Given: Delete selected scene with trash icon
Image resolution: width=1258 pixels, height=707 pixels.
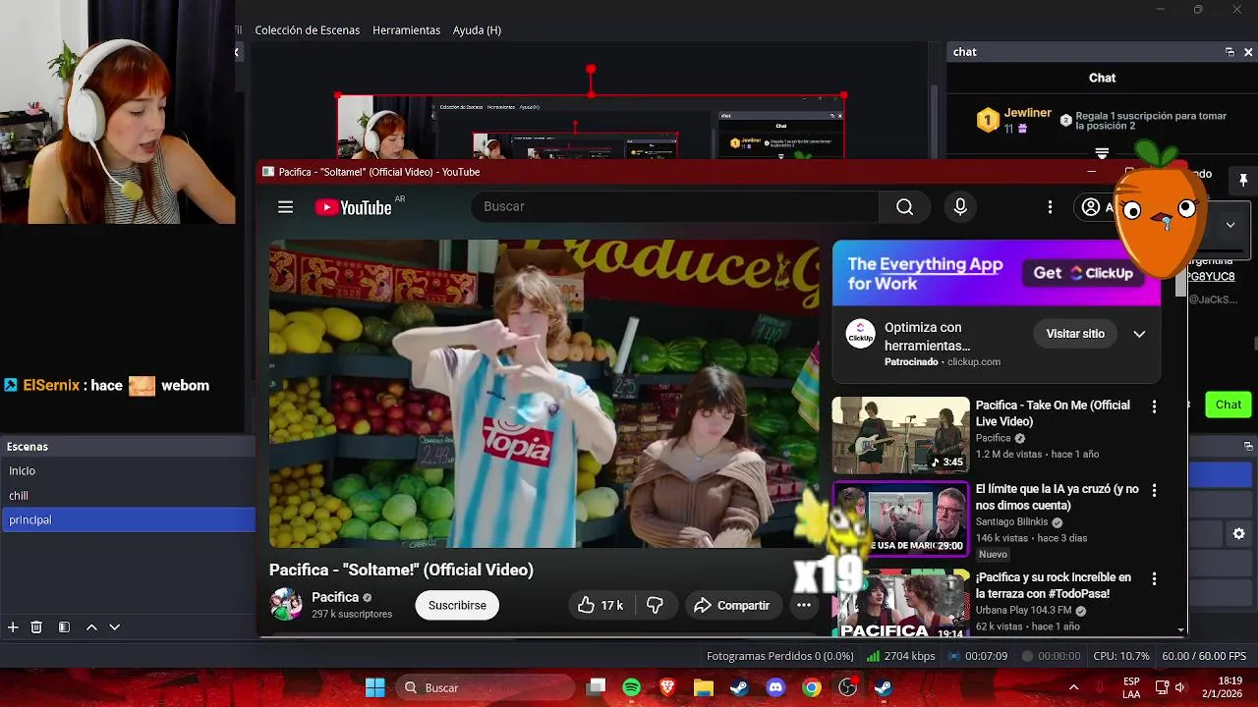Looking at the screenshot, I should (36, 627).
